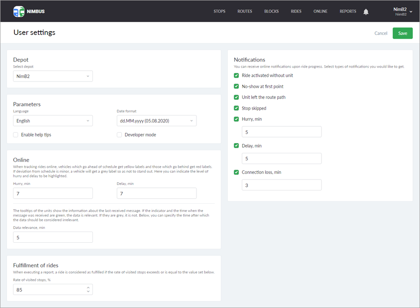Save the user settings
Viewport: 420px width, 308px height.
(x=402, y=33)
